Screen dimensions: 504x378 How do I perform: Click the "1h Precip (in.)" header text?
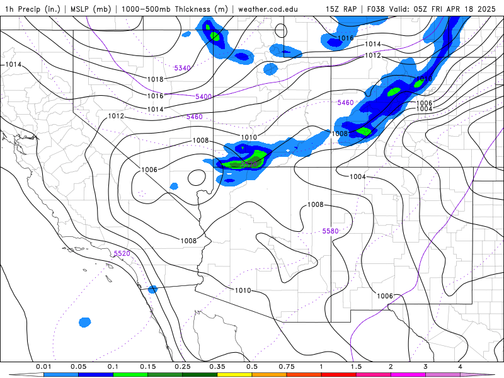pos(33,9)
